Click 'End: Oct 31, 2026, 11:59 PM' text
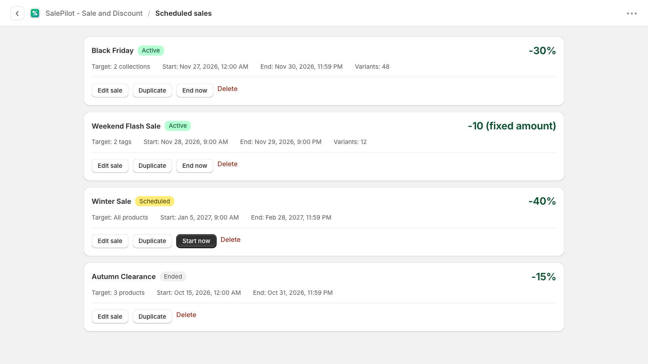The height and width of the screenshot is (364, 648). point(293,293)
